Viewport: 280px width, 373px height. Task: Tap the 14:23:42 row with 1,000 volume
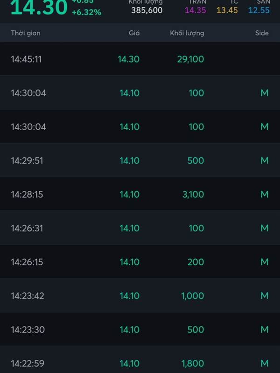click(x=140, y=296)
